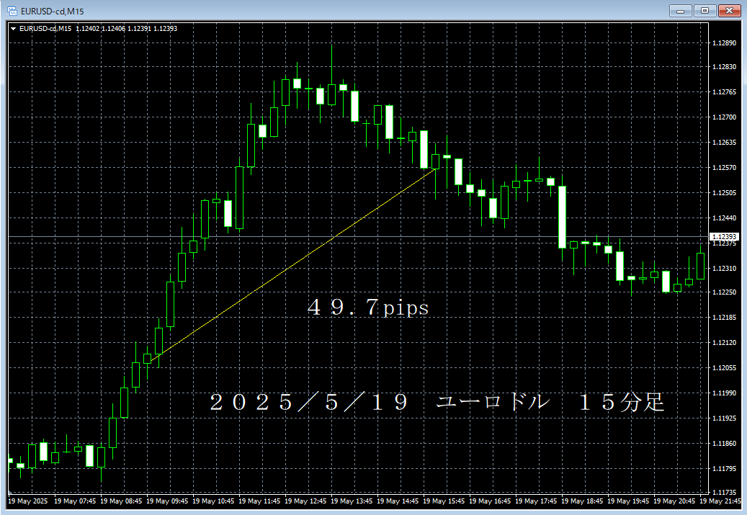Click the 19 May 08:45 time label
This screenshot has width=747, height=515.
(121, 501)
